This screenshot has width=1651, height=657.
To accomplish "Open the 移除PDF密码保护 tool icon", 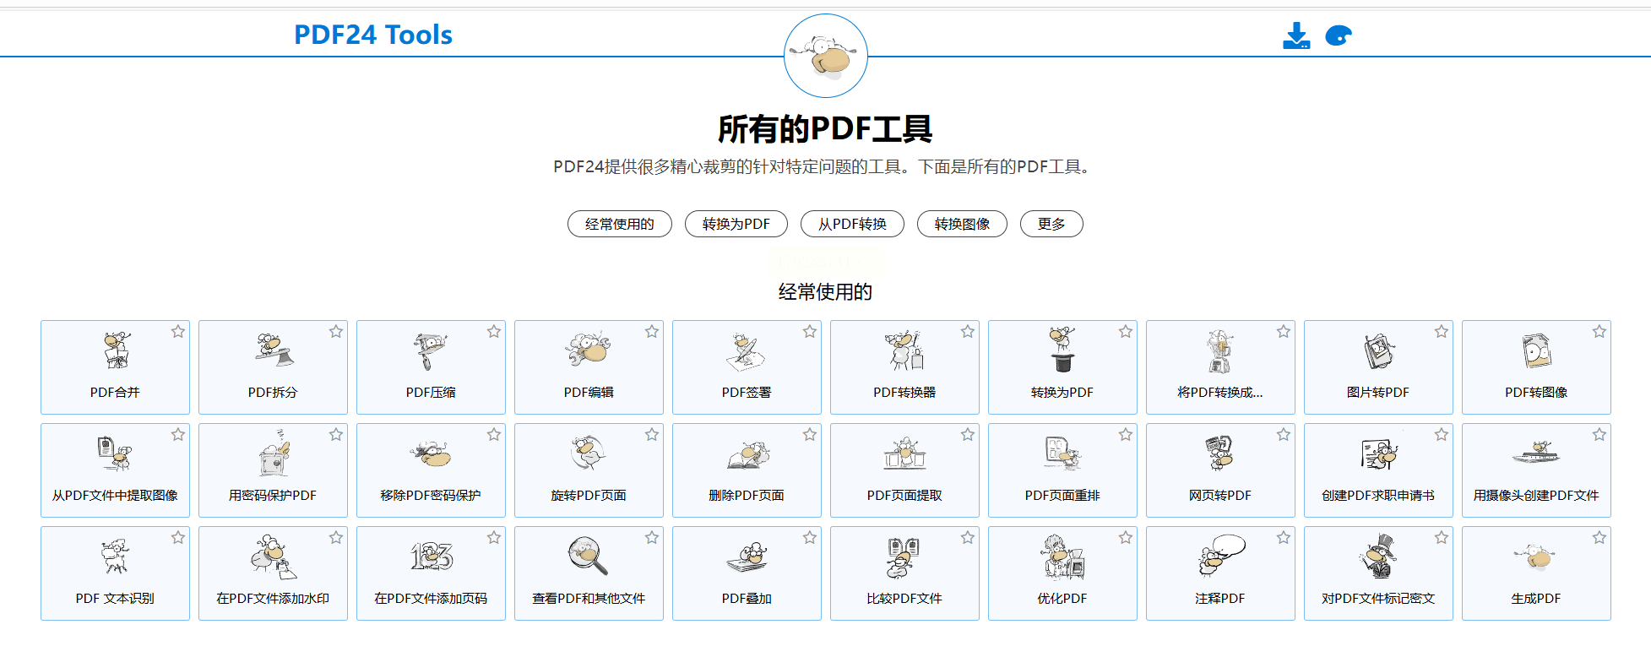I will [x=431, y=454].
